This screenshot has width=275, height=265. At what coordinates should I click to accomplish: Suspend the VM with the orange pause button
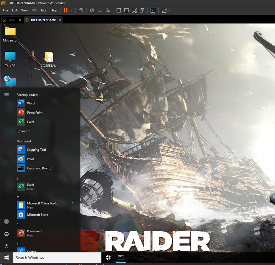[x=66, y=10]
